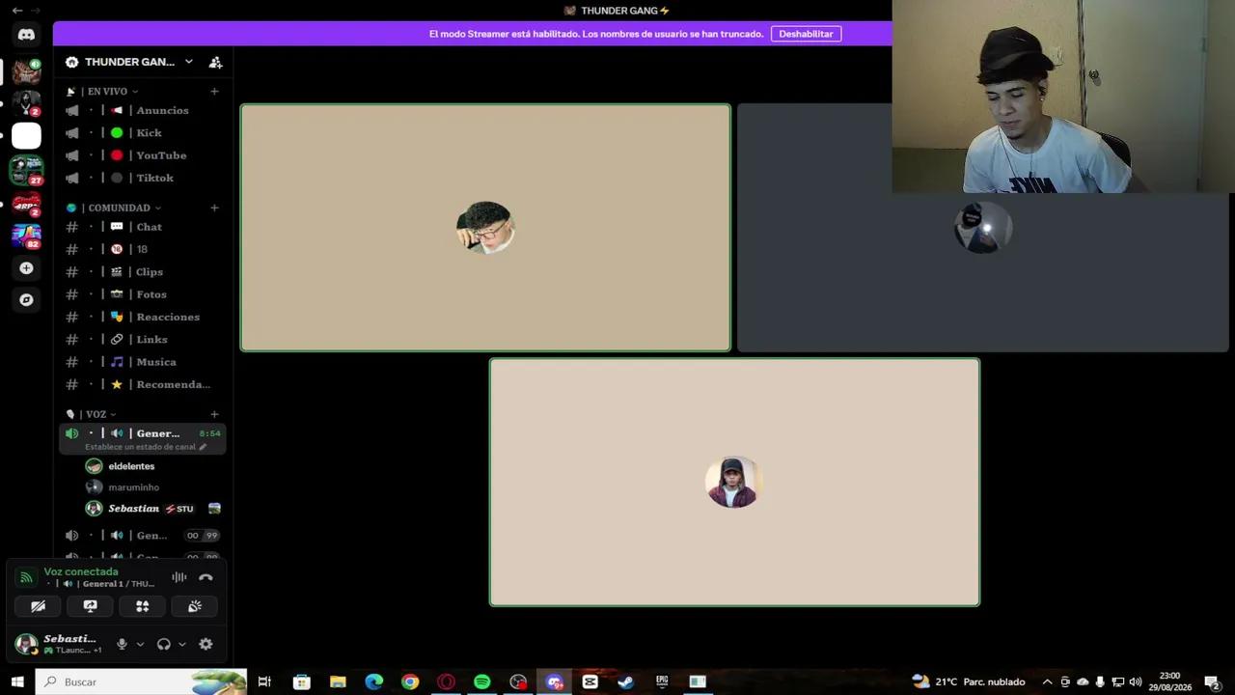The width and height of the screenshot is (1235, 695).
Task: Open the system volume speaker icon
Action: tap(1135, 681)
